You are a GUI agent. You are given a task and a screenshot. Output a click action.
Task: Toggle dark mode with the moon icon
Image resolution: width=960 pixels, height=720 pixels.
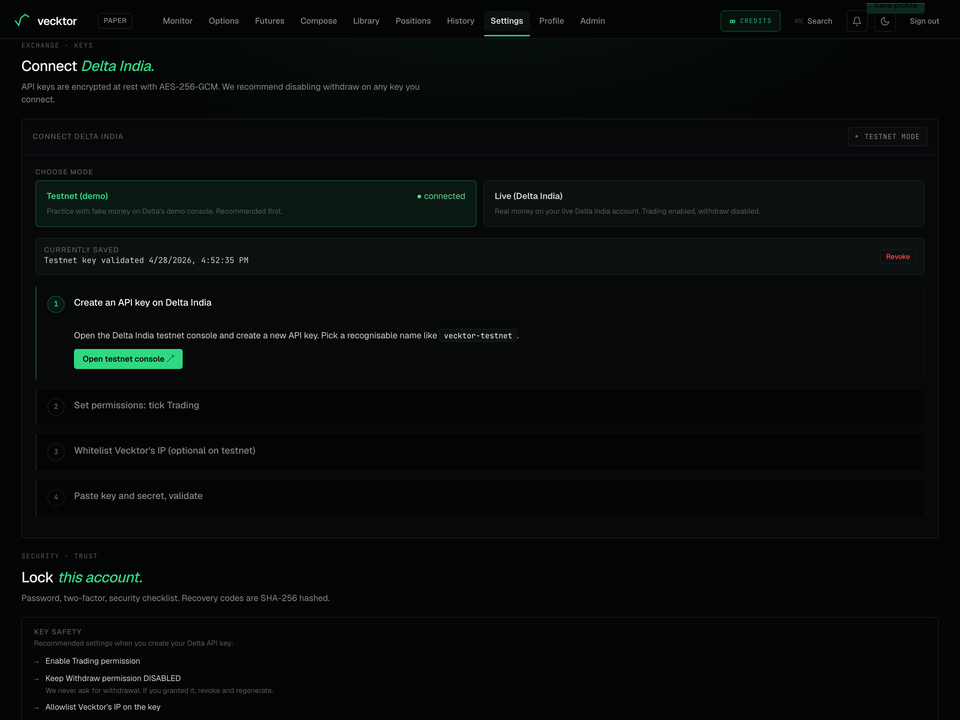tap(885, 21)
